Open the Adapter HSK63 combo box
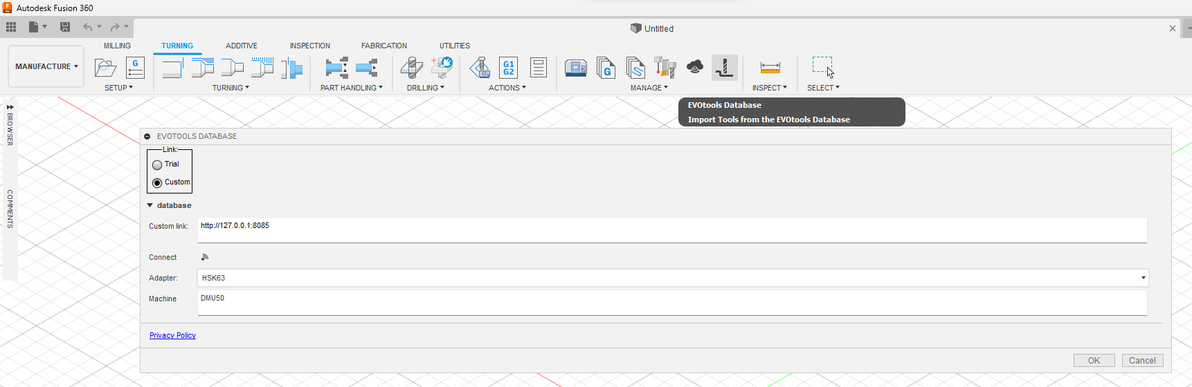This screenshot has height=387, width=1192. 673,278
